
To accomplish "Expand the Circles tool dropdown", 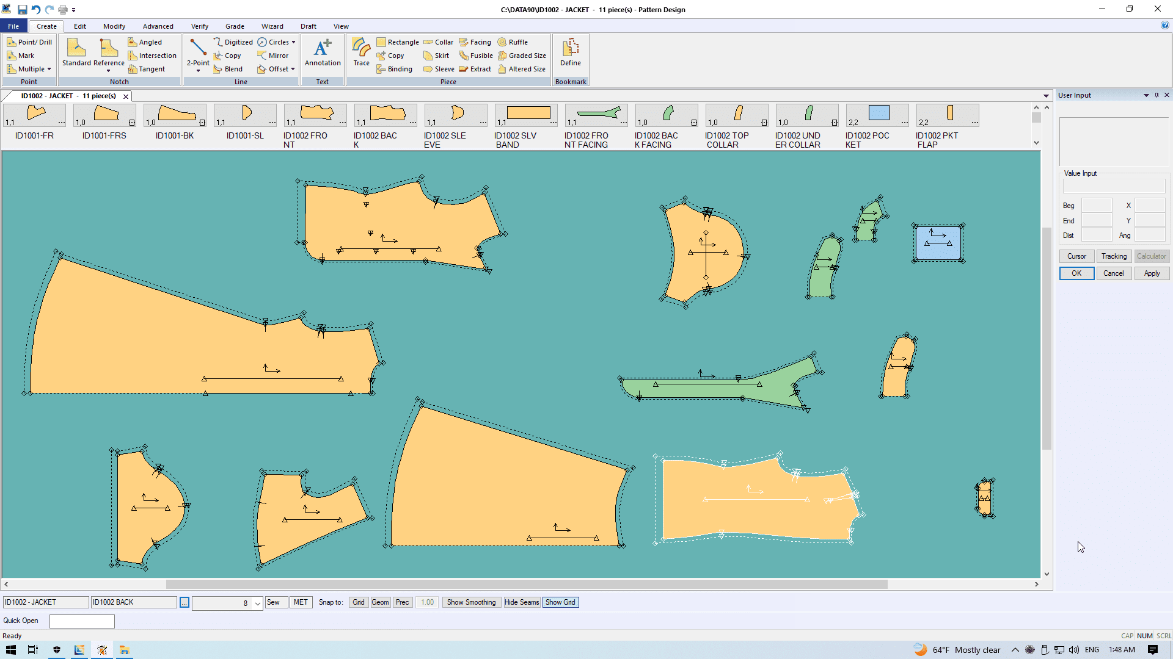I will pyautogui.click(x=293, y=42).
